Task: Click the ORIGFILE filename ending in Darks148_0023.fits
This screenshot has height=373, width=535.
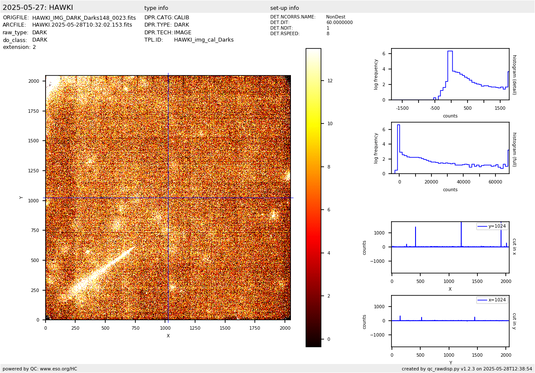Action: [84, 18]
